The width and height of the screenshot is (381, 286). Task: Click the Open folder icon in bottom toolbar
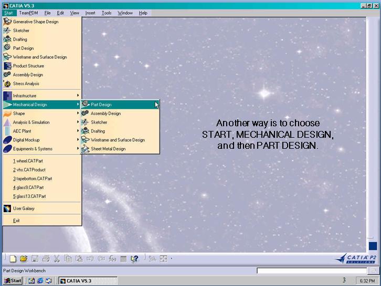[x=24, y=258]
